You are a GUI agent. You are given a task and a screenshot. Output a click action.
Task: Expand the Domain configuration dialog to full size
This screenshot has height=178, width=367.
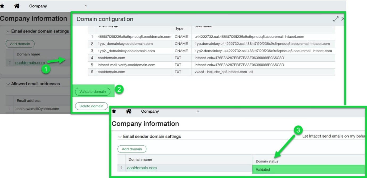pyautogui.click(x=336, y=19)
